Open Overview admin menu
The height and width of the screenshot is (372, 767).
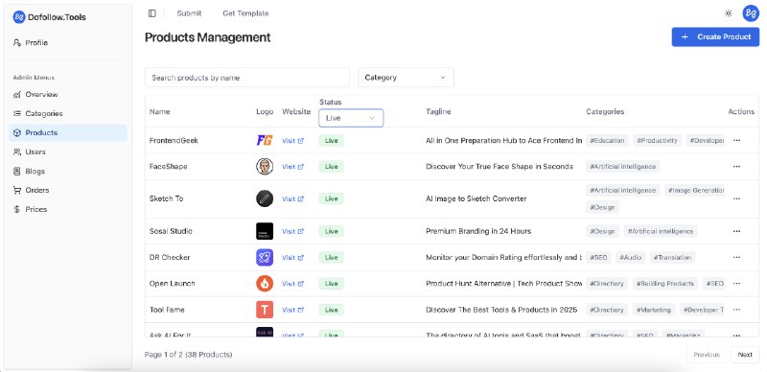(x=67, y=95)
